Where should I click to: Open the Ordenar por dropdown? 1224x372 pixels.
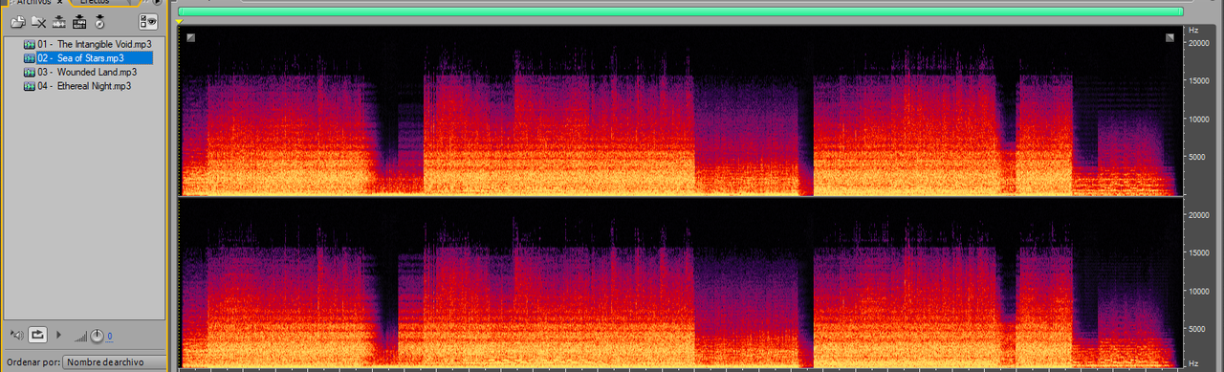tap(114, 362)
